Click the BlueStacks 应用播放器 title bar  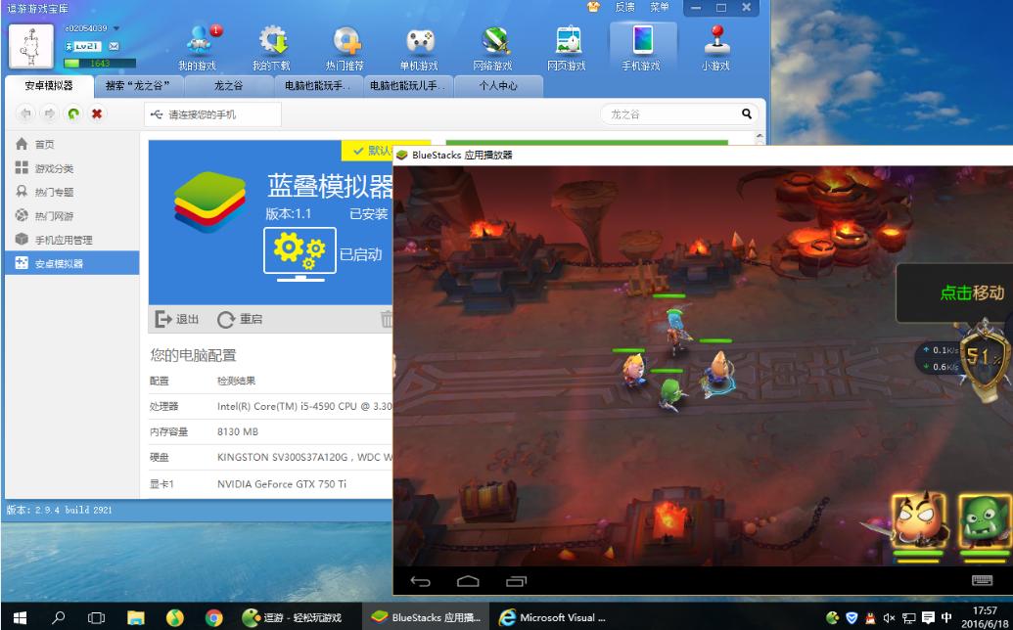703,155
